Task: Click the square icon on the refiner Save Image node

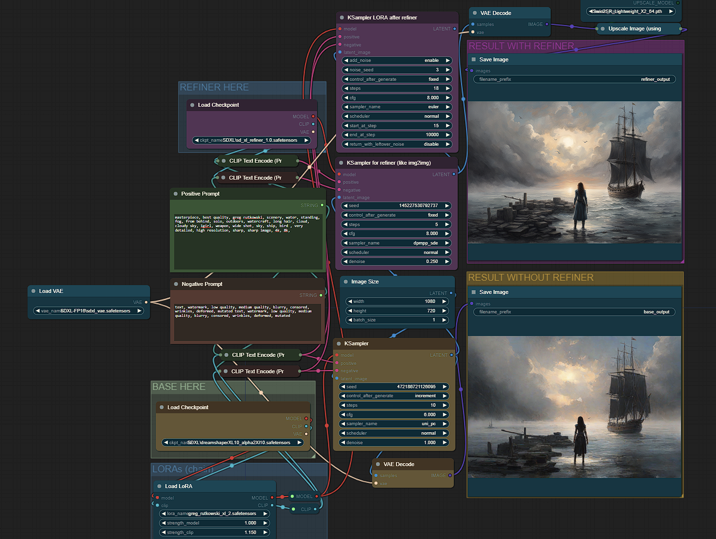Action: [473, 59]
